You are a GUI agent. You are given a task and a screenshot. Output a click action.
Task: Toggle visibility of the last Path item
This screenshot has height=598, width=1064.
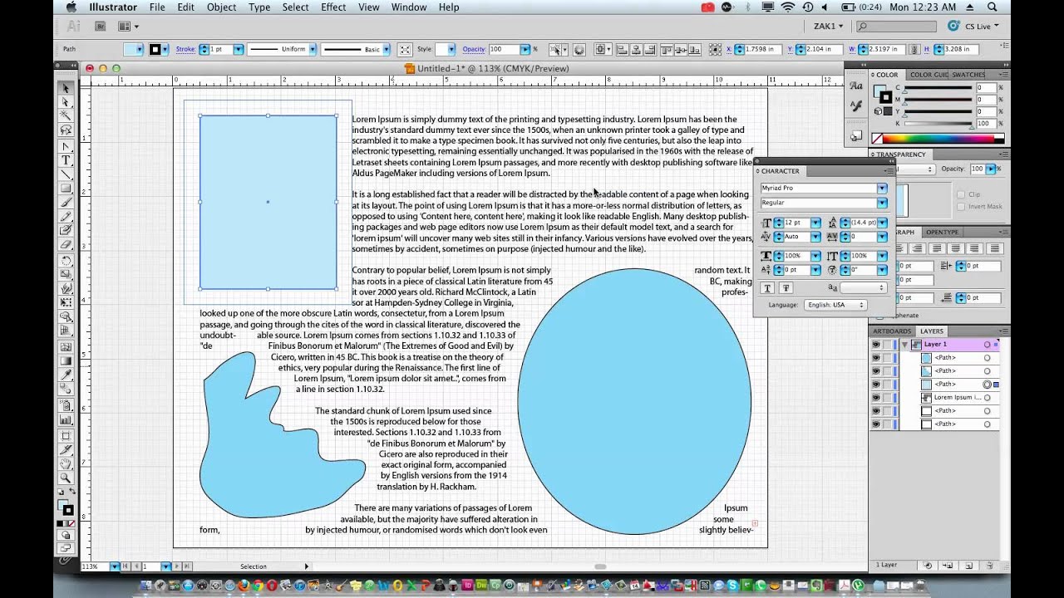(x=875, y=424)
